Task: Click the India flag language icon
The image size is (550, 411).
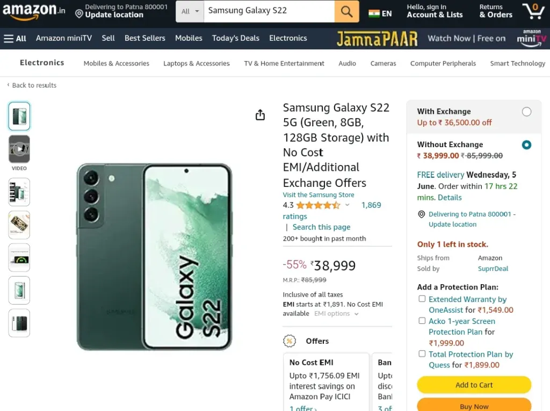Action: tap(374, 13)
